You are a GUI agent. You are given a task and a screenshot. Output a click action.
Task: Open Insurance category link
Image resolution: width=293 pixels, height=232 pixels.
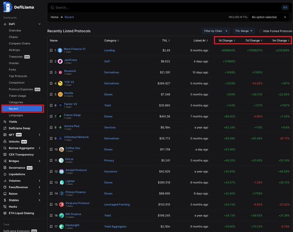111,172
